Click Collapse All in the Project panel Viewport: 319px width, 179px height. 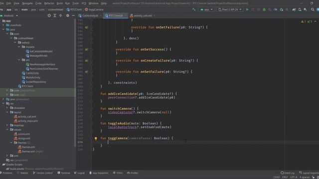[x=60, y=15]
